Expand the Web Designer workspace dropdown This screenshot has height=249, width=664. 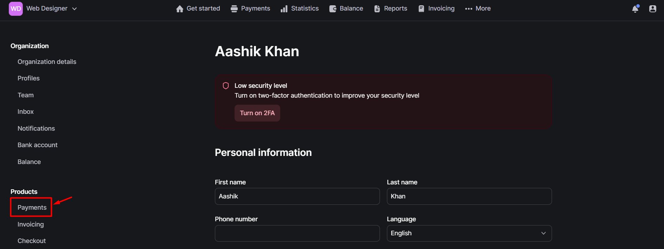[74, 9]
